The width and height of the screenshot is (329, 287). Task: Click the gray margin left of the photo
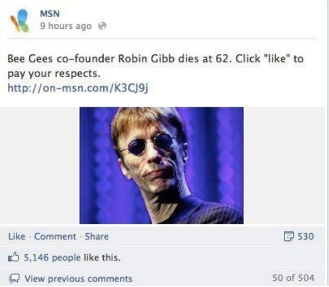pyautogui.click(x=39, y=165)
